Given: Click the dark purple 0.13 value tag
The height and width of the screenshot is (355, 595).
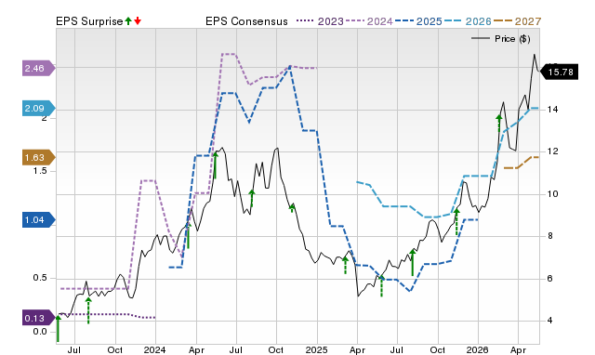Looking at the screenshot, I should click(x=39, y=318).
